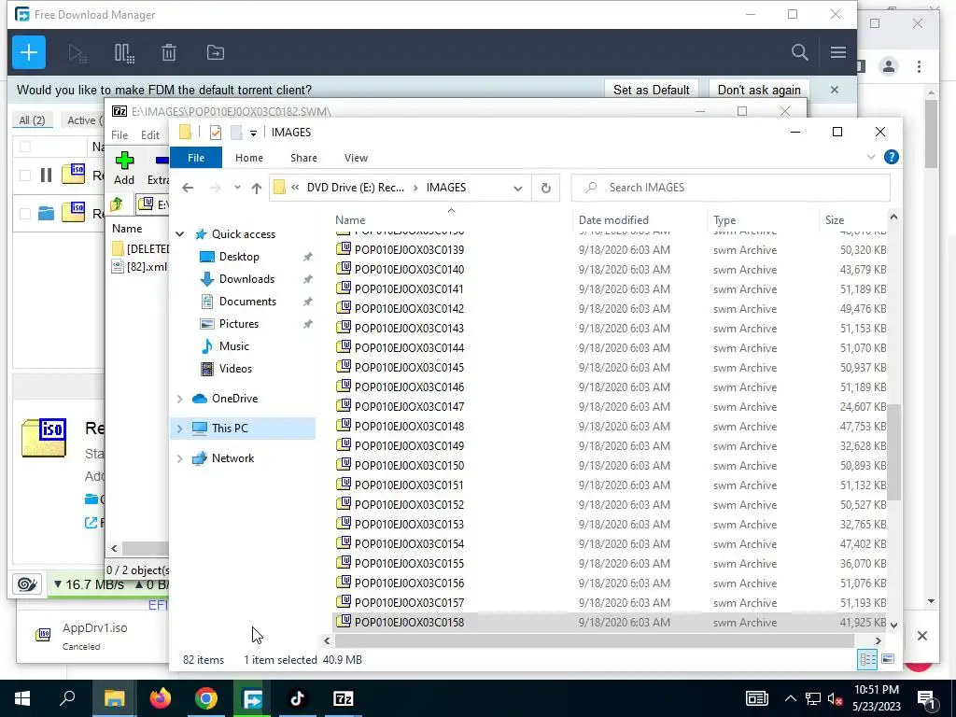This screenshot has width=956, height=717.
Task: Click Properties icon in Explorer title bar
Action: pos(216,133)
